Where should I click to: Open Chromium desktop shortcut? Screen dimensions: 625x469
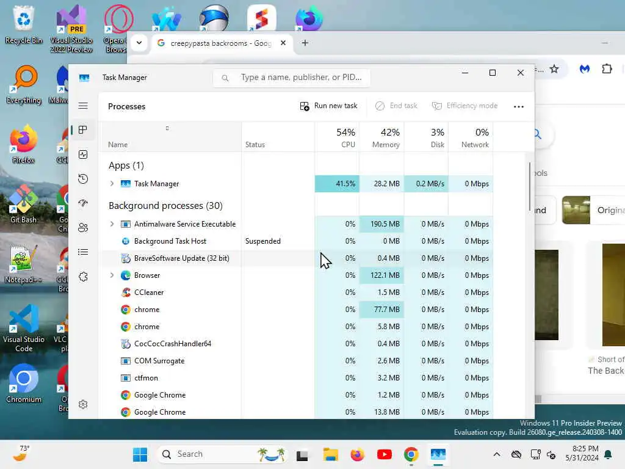click(24, 384)
